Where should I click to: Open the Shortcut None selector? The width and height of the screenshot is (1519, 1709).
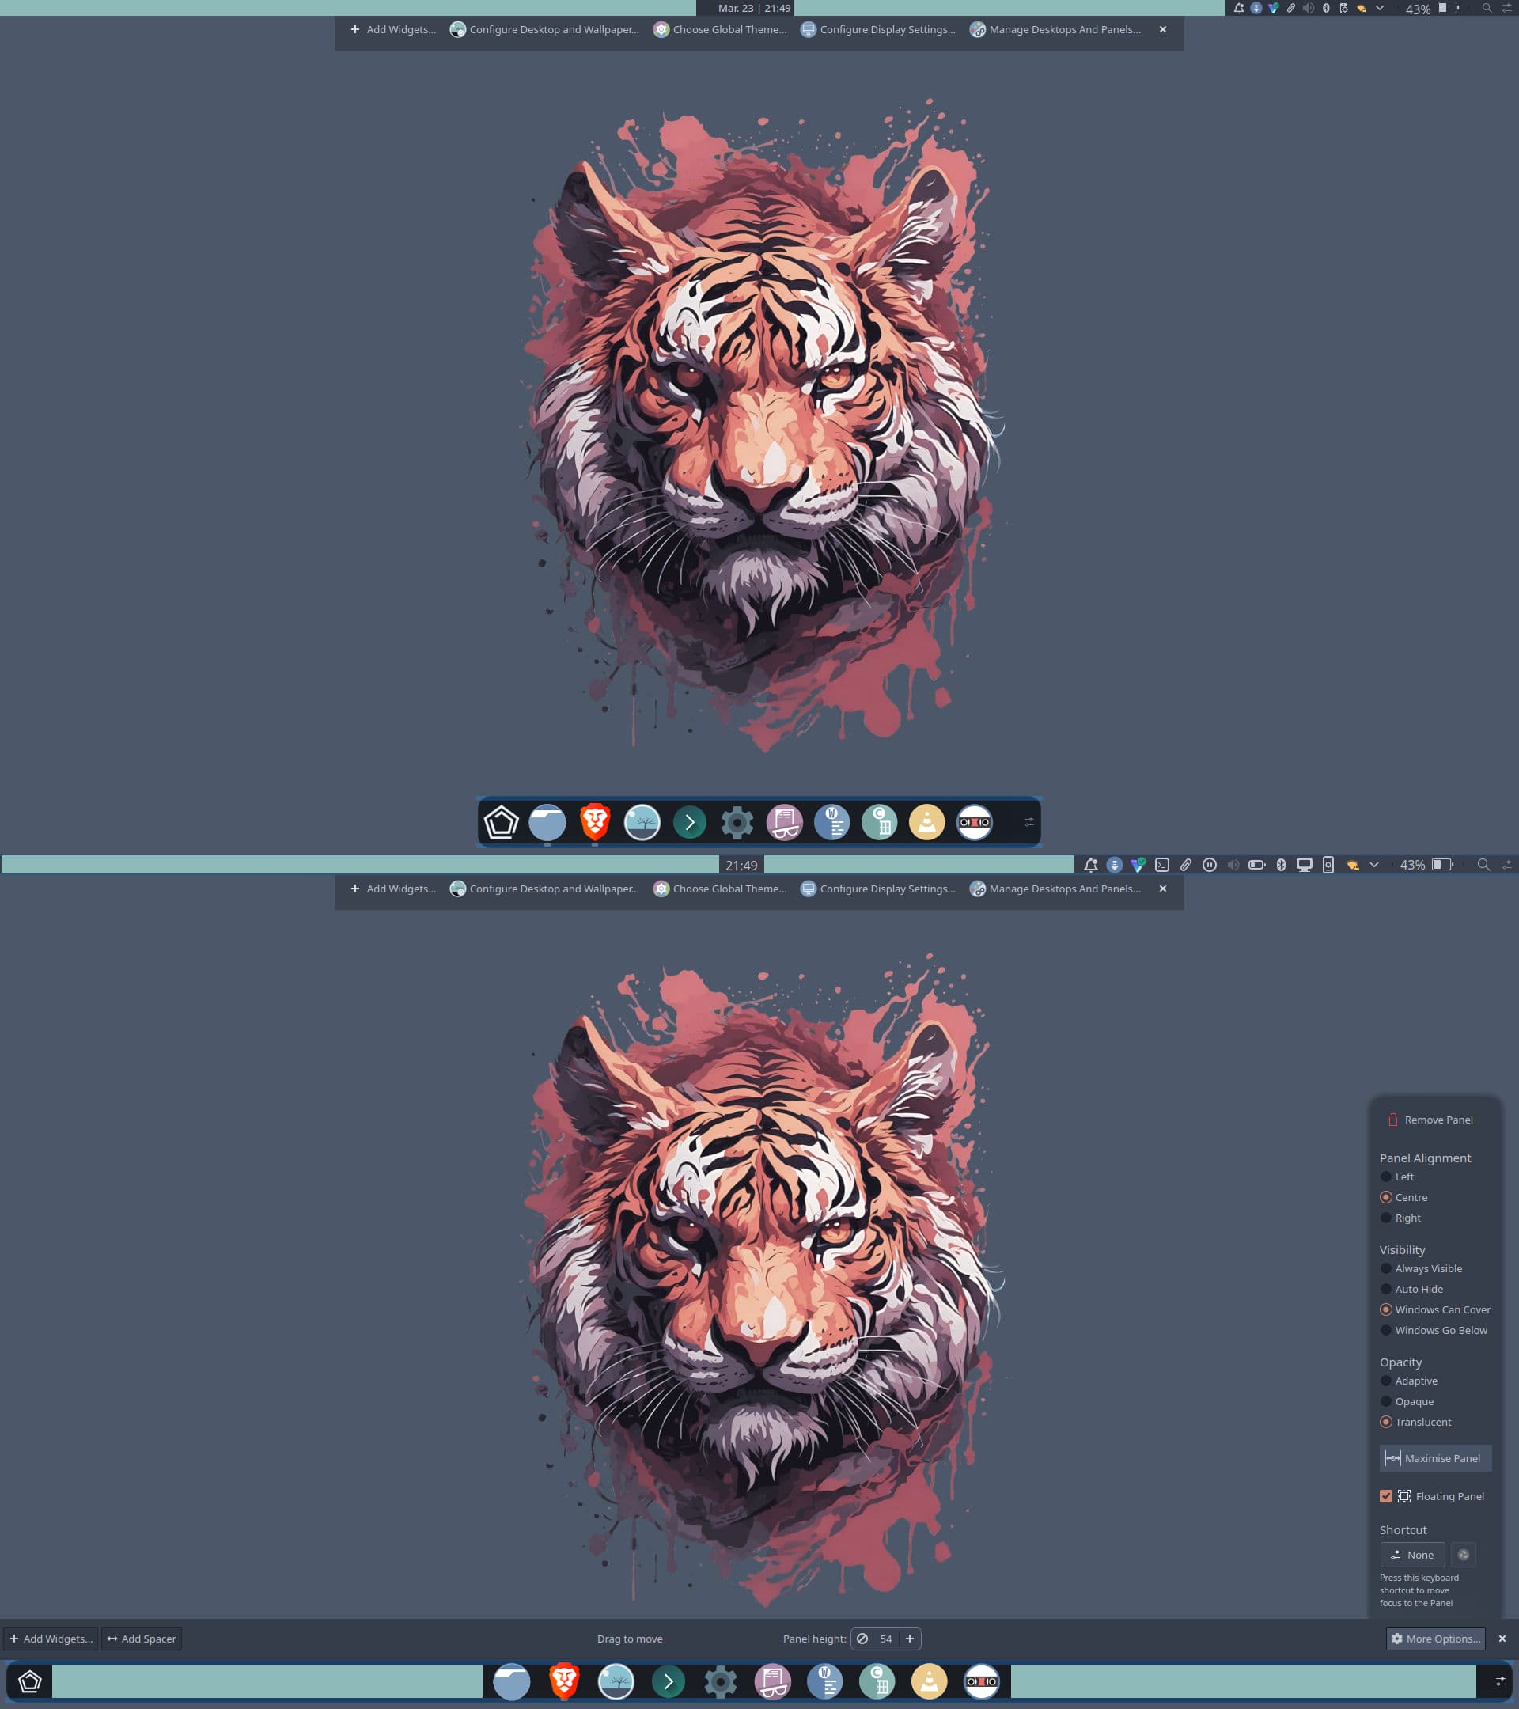tap(1412, 1556)
